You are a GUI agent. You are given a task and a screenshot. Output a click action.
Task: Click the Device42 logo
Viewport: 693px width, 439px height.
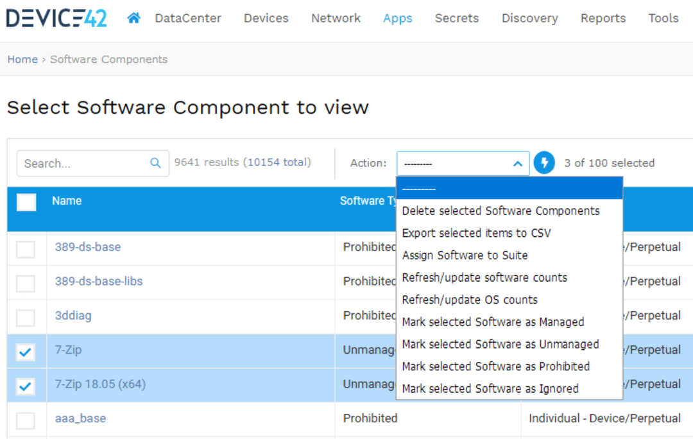pyautogui.click(x=56, y=17)
